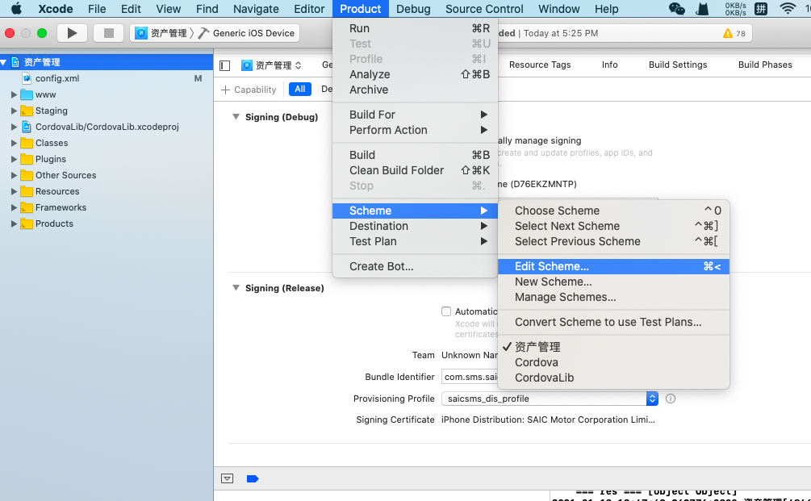The width and height of the screenshot is (811, 501).
Task: Choose New Scheme... menu item
Action: click(x=613, y=282)
